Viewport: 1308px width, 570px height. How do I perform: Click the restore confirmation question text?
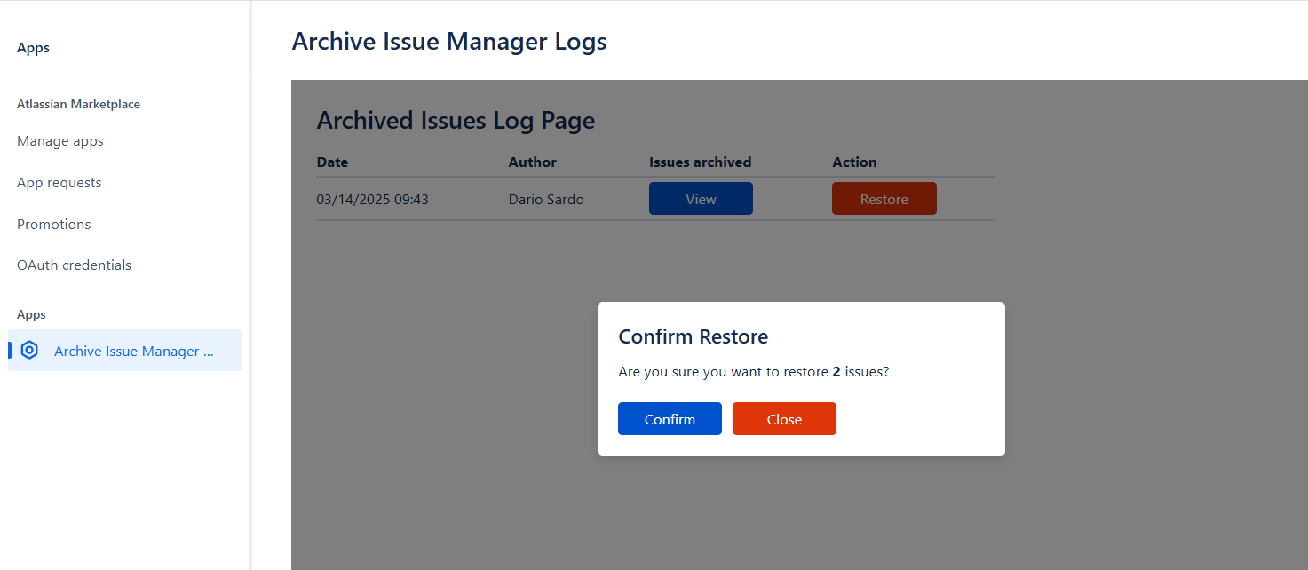pos(754,372)
